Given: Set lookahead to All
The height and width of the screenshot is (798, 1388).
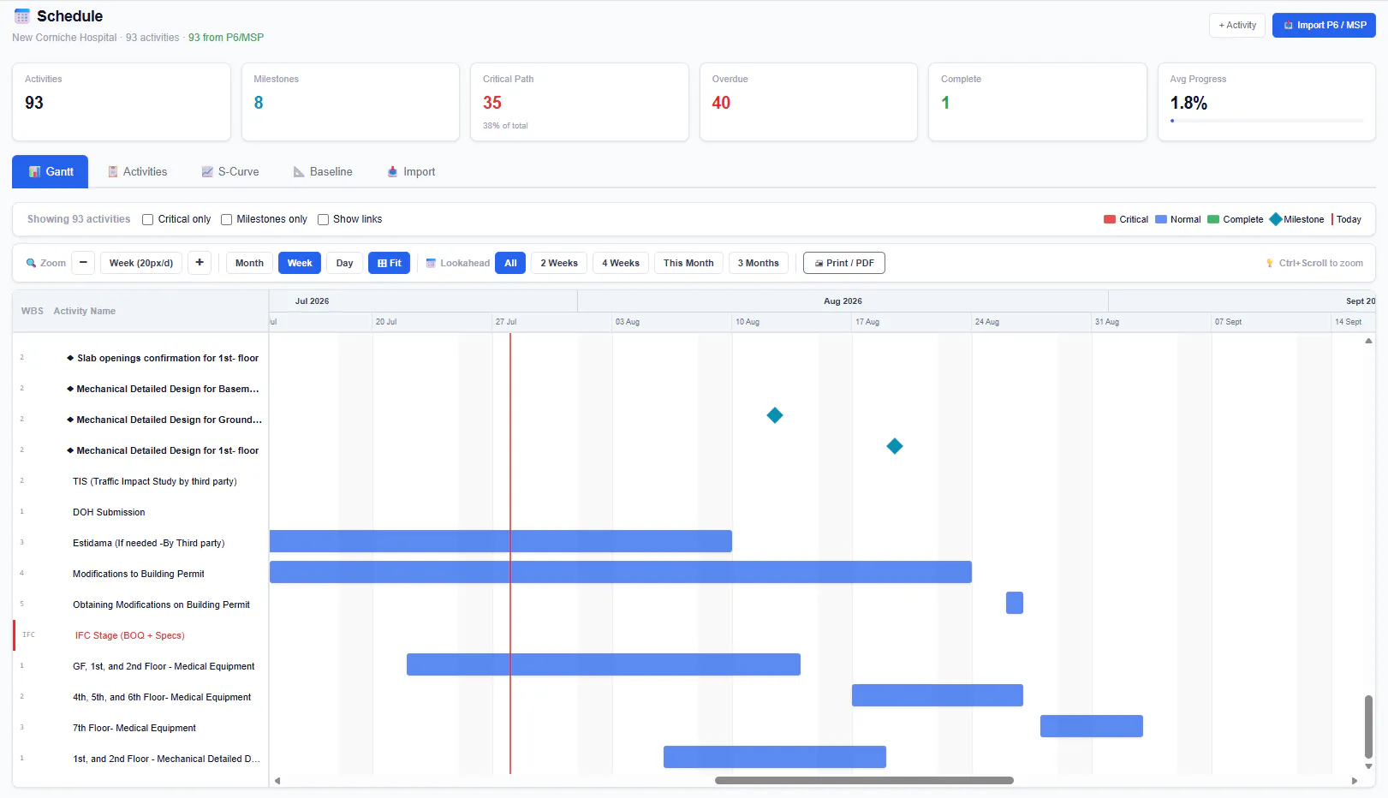Looking at the screenshot, I should (x=510, y=263).
